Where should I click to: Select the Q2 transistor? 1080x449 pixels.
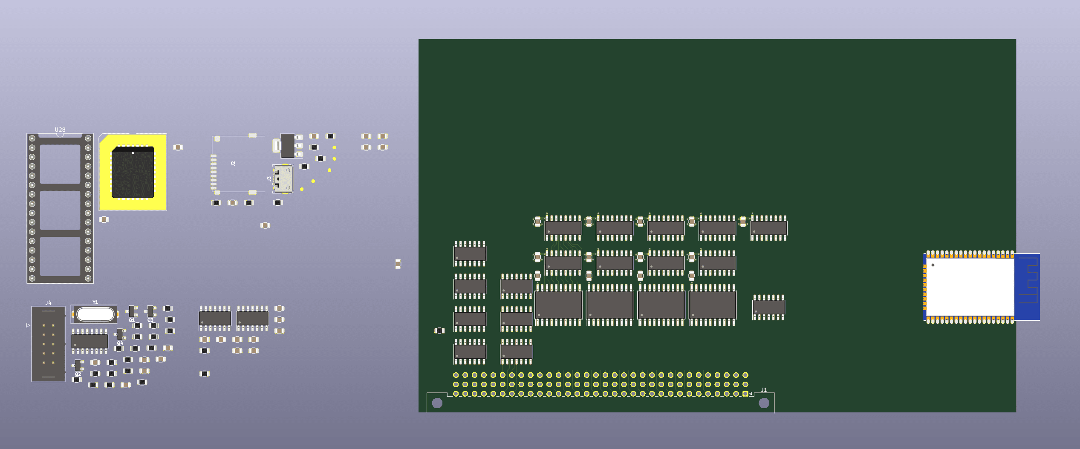[78, 366]
